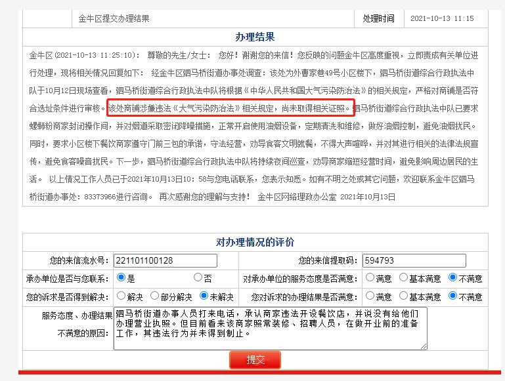505x381 pixels.
Task: Select '是' for whether the unit contacted you
Action: pos(121,277)
